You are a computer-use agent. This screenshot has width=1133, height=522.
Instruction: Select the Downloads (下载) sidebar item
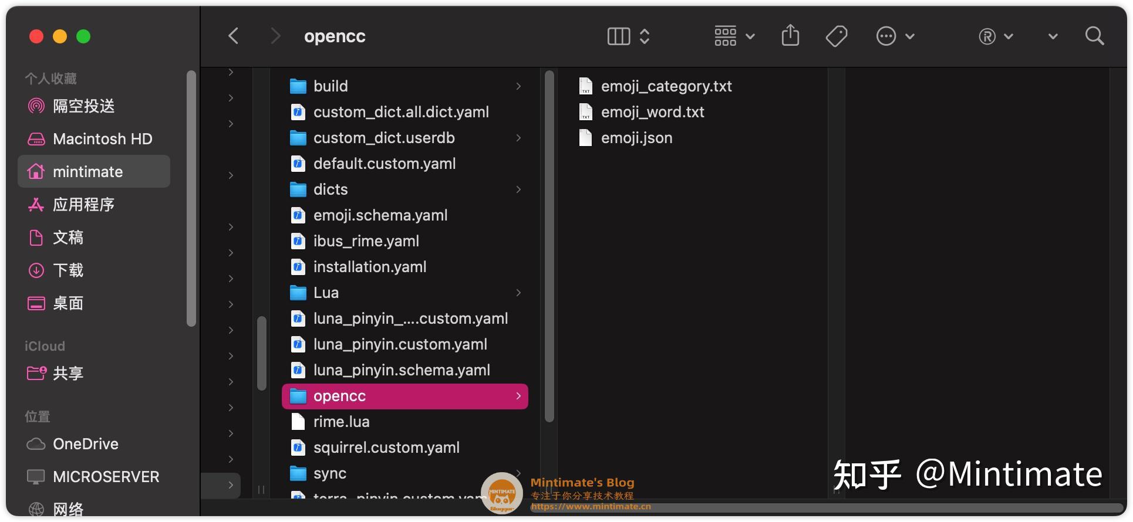(68, 270)
